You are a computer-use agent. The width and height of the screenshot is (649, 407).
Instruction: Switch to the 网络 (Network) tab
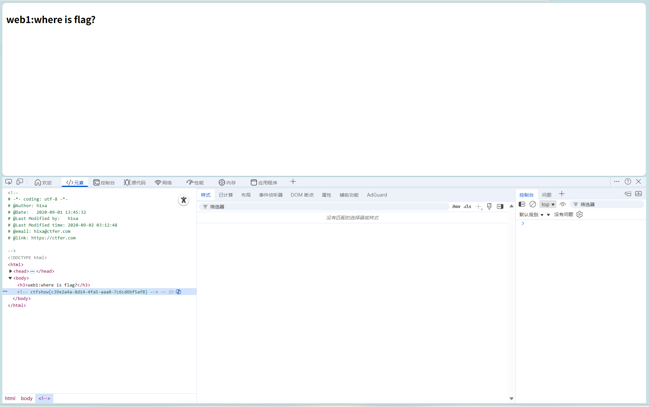163,182
